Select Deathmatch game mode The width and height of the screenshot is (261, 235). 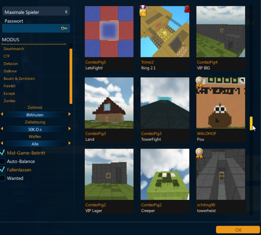point(14,49)
